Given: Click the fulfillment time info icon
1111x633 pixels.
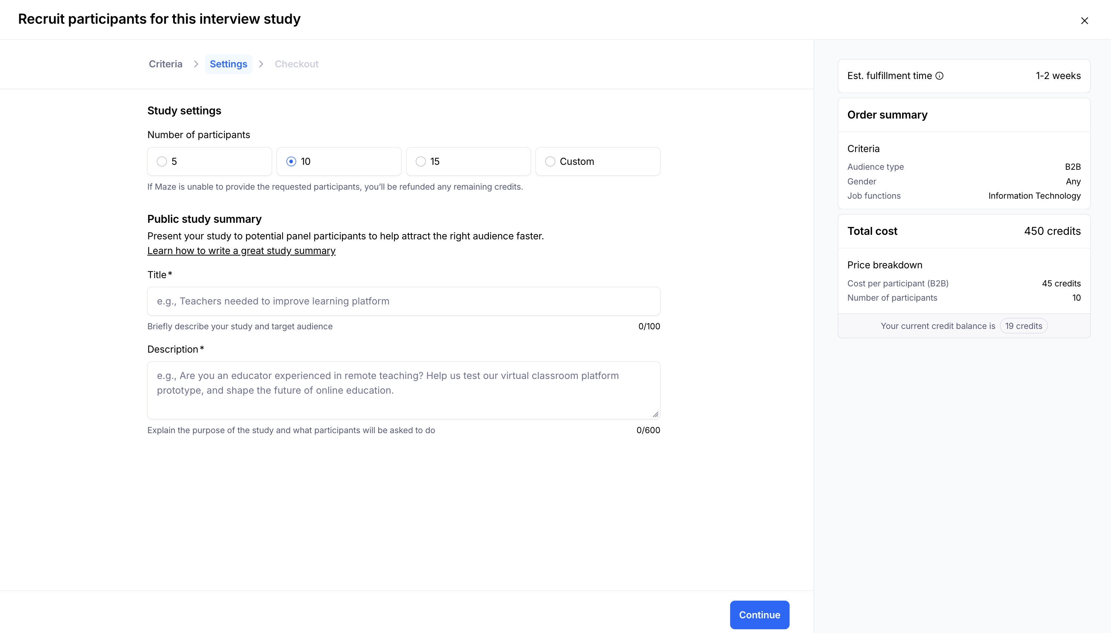Looking at the screenshot, I should click(939, 76).
